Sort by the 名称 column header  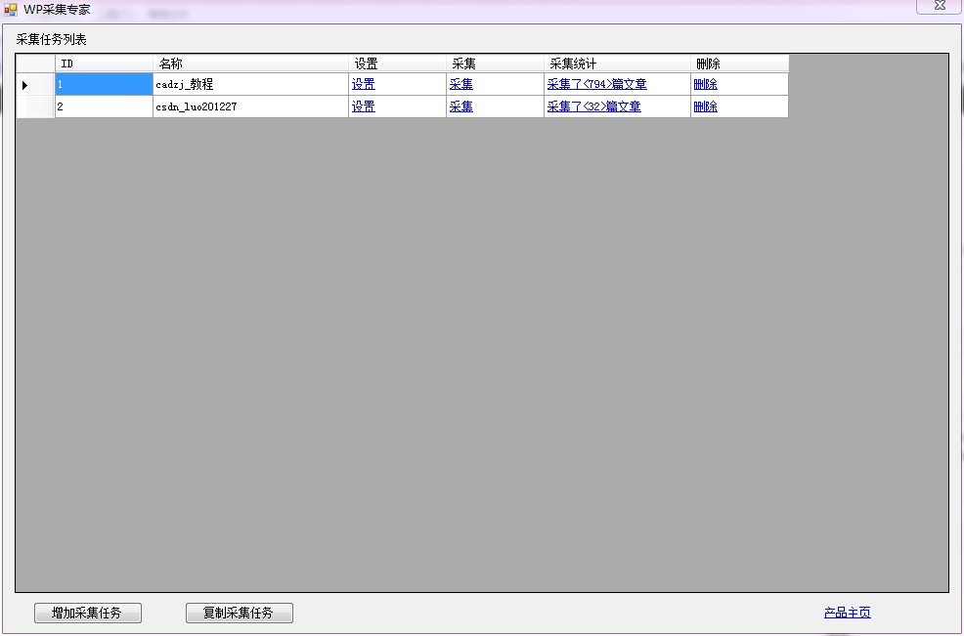tap(250, 64)
